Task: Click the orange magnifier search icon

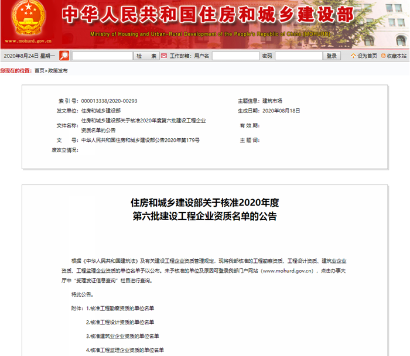Action: tap(64, 56)
